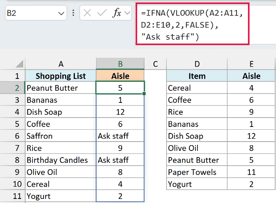The height and width of the screenshot is (203, 276).
Task: Select row 7 header
Action: 12,148
